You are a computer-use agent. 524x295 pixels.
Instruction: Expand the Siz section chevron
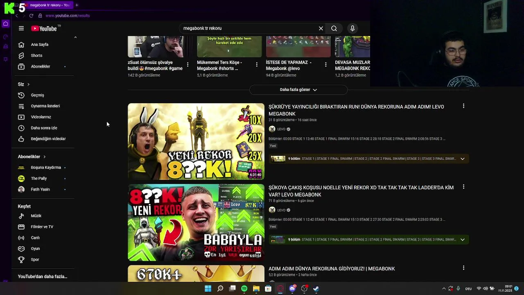(x=28, y=84)
